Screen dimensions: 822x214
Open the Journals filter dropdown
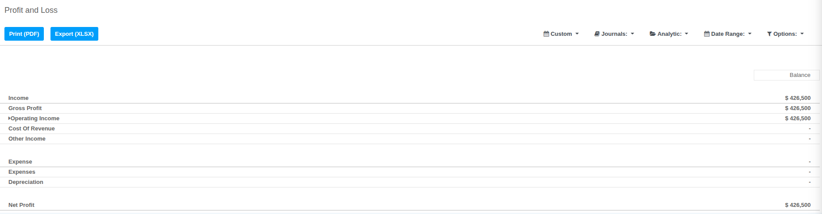[614, 34]
